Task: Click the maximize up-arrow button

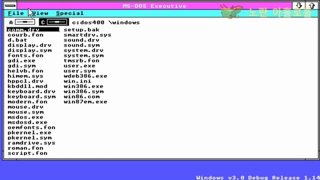Action: coord(311,5)
